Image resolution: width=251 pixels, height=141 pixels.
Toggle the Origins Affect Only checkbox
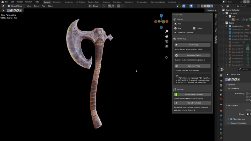coord(247,93)
